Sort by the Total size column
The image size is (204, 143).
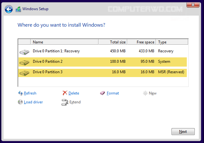[113, 42]
